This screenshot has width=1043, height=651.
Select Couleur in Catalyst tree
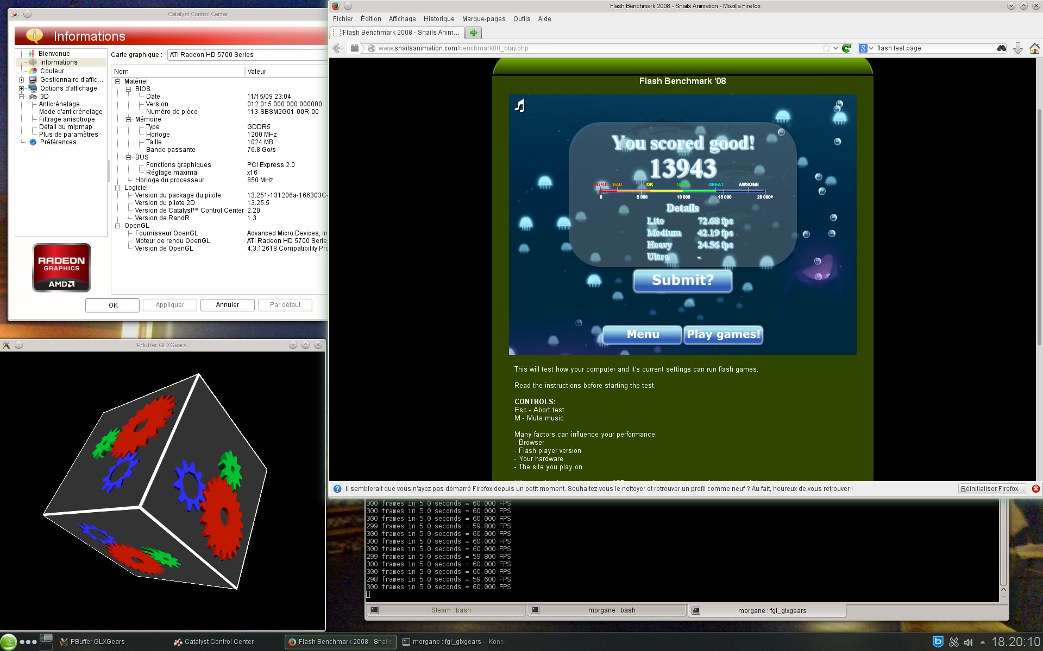click(52, 71)
